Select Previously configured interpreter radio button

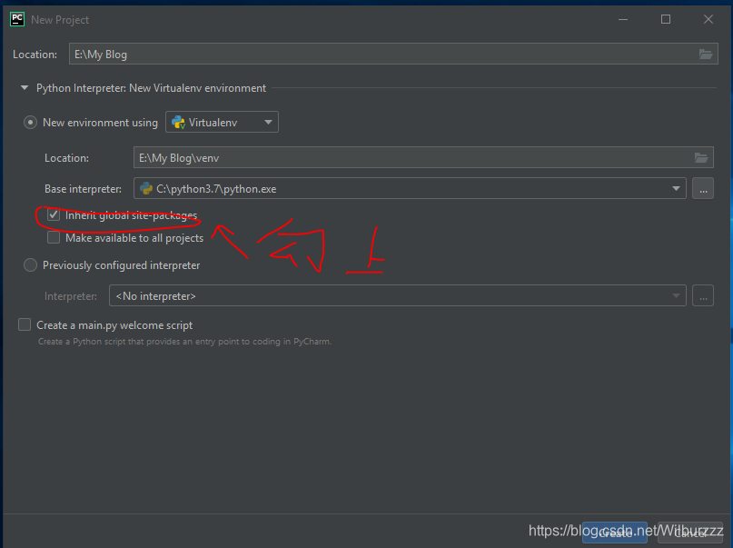click(x=30, y=265)
